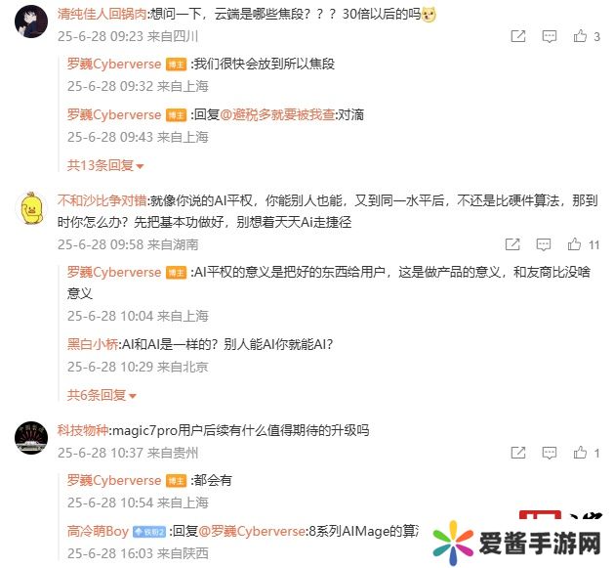Open 科技物种's avatar profile
Image resolution: width=614 pixels, height=568 pixels.
pyautogui.click(x=31, y=438)
